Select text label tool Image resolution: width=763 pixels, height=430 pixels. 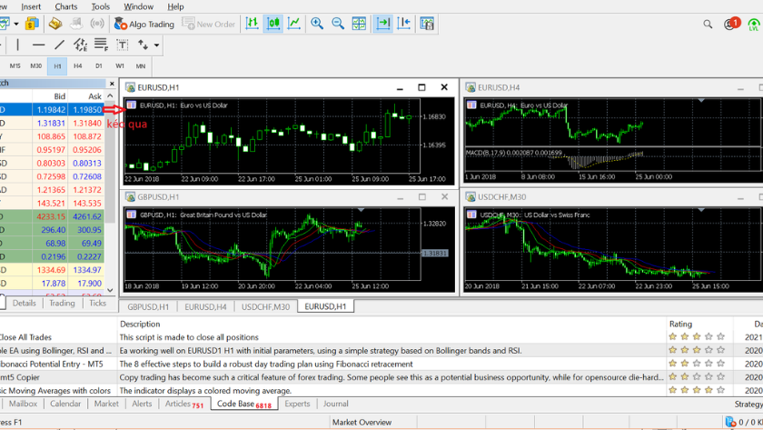tap(122, 45)
